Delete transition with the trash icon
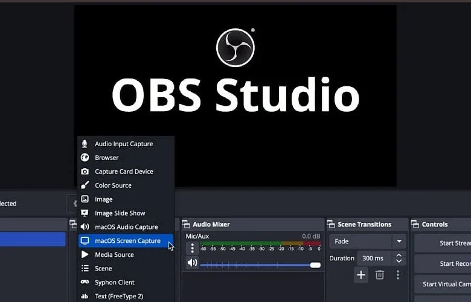The height and width of the screenshot is (302, 471). [380, 275]
